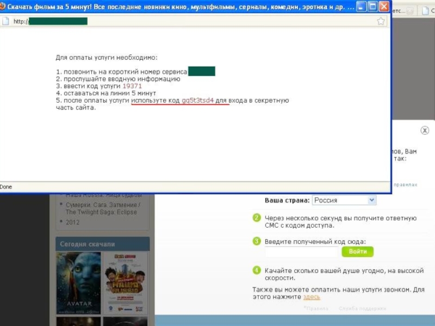The image size is (435, 326).
Task: Open the Наша Russia movie poster thumbnail
Action: coord(125,283)
